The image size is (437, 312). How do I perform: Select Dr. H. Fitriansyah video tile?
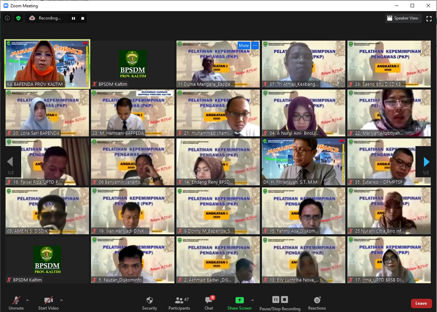(304, 162)
